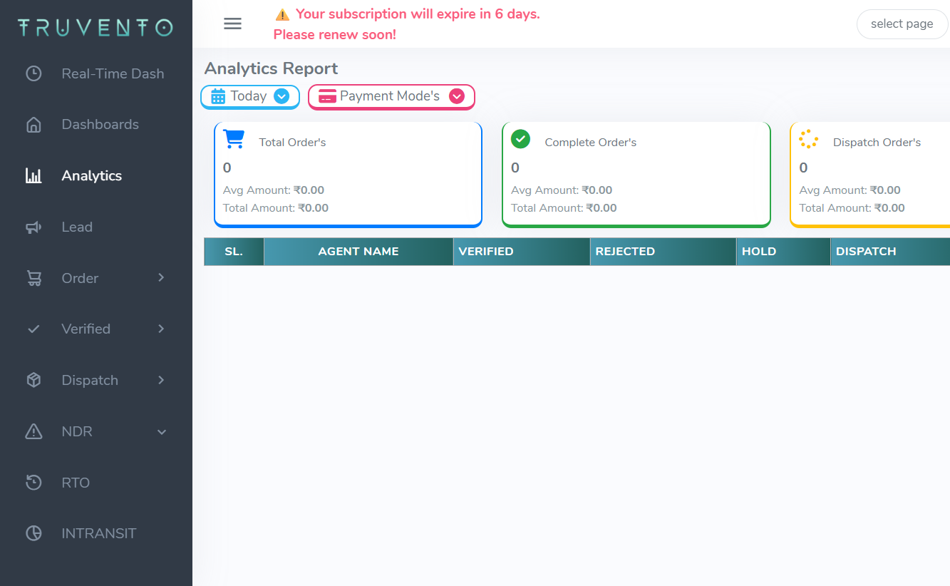950x586 pixels.
Task: Click the select page search field
Action: pyautogui.click(x=902, y=24)
